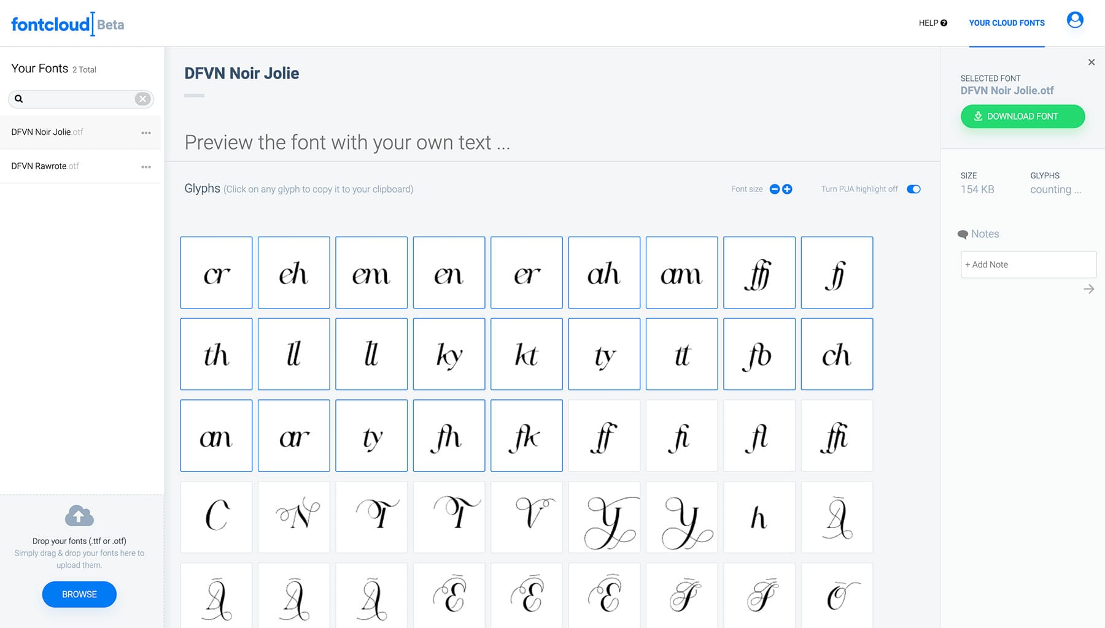Copy the 'en' ligature glyph
The width and height of the screenshot is (1105, 628).
pos(449,272)
